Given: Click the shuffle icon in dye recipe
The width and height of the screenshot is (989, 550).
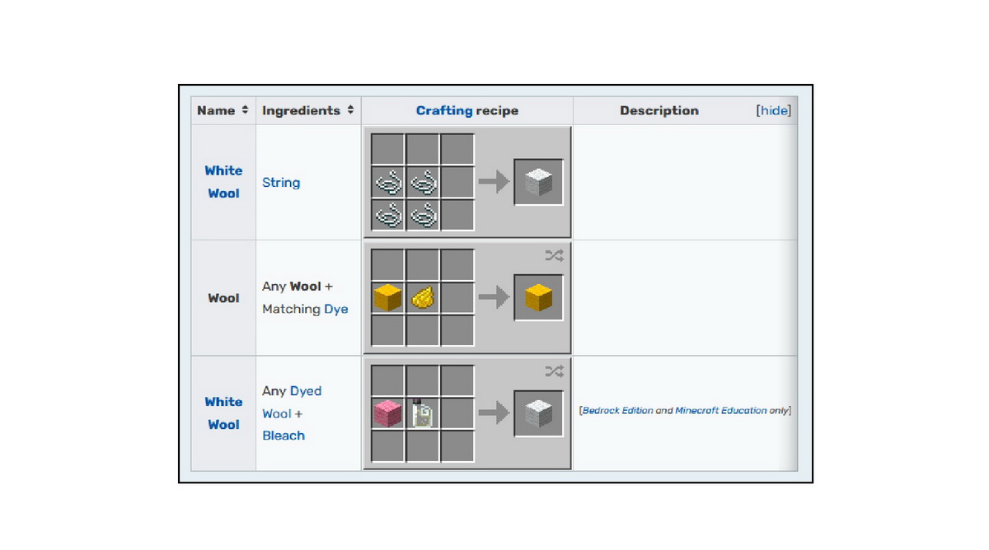Looking at the screenshot, I should tap(554, 257).
